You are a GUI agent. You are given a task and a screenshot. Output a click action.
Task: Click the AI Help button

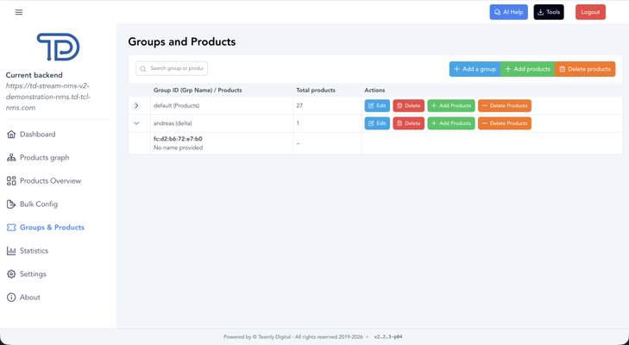(x=508, y=12)
